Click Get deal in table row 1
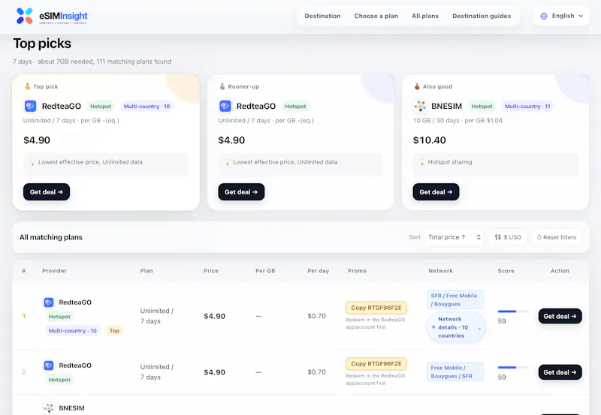 [560, 316]
